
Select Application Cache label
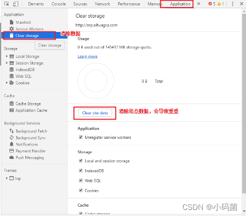[x=32, y=110]
